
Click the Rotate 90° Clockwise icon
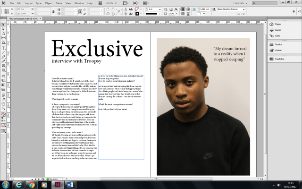(108, 9)
